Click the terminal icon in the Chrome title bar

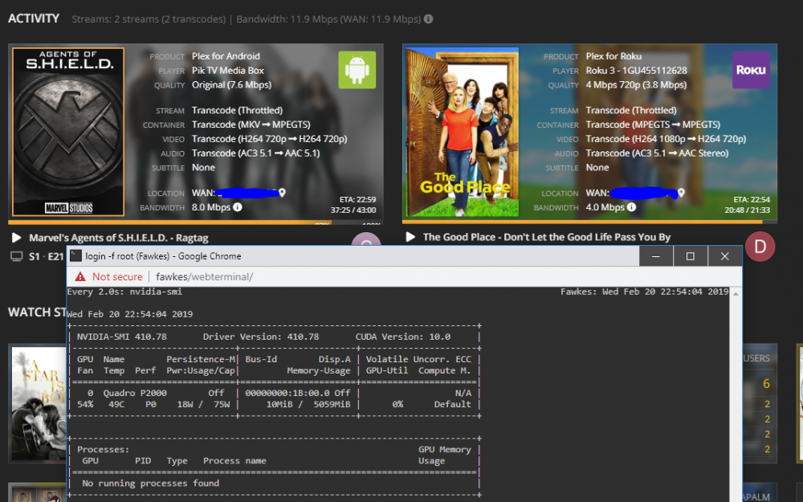coord(75,255)
